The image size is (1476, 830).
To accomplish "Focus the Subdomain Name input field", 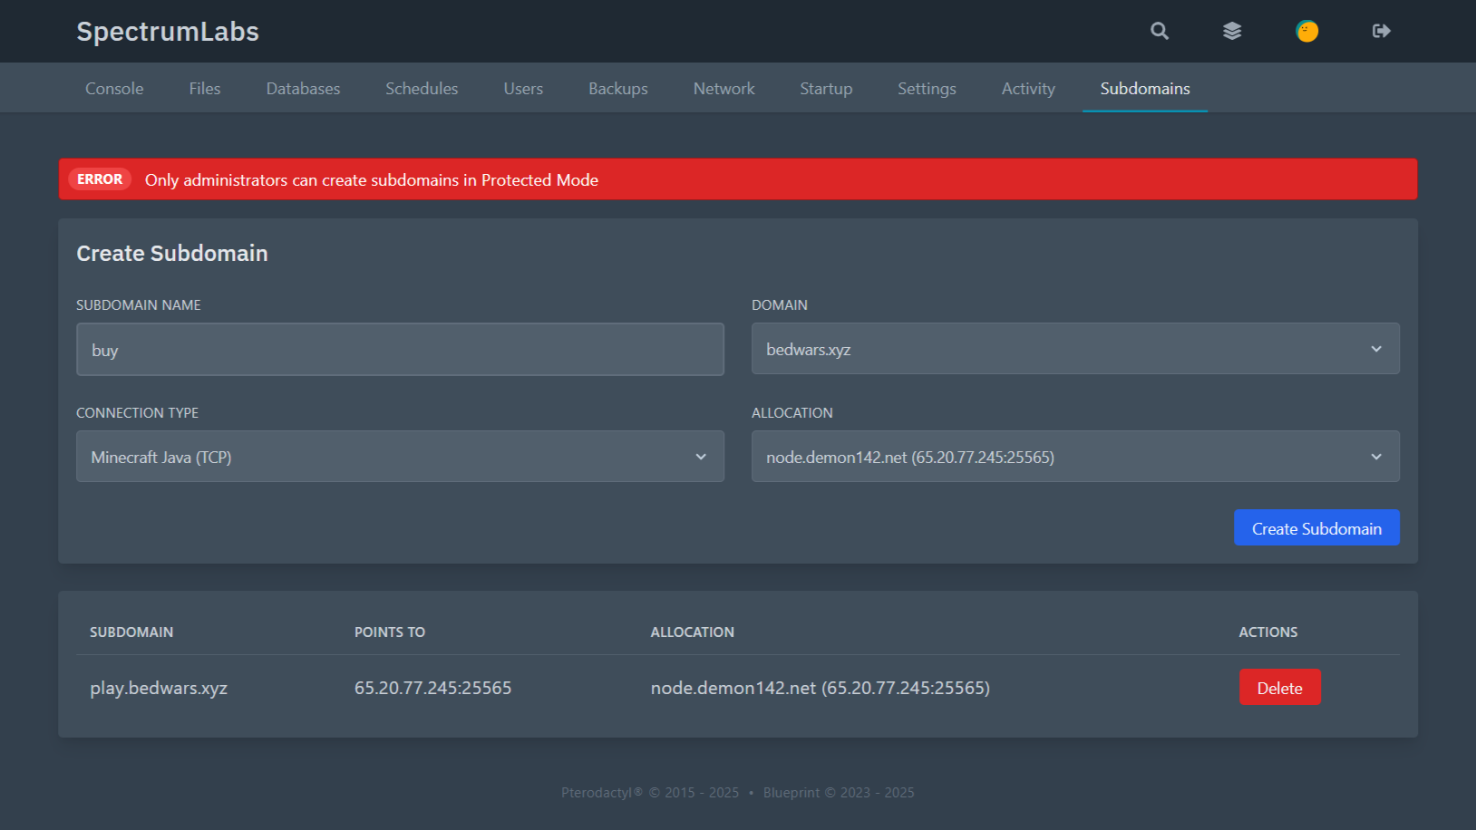I will point(400,350).
